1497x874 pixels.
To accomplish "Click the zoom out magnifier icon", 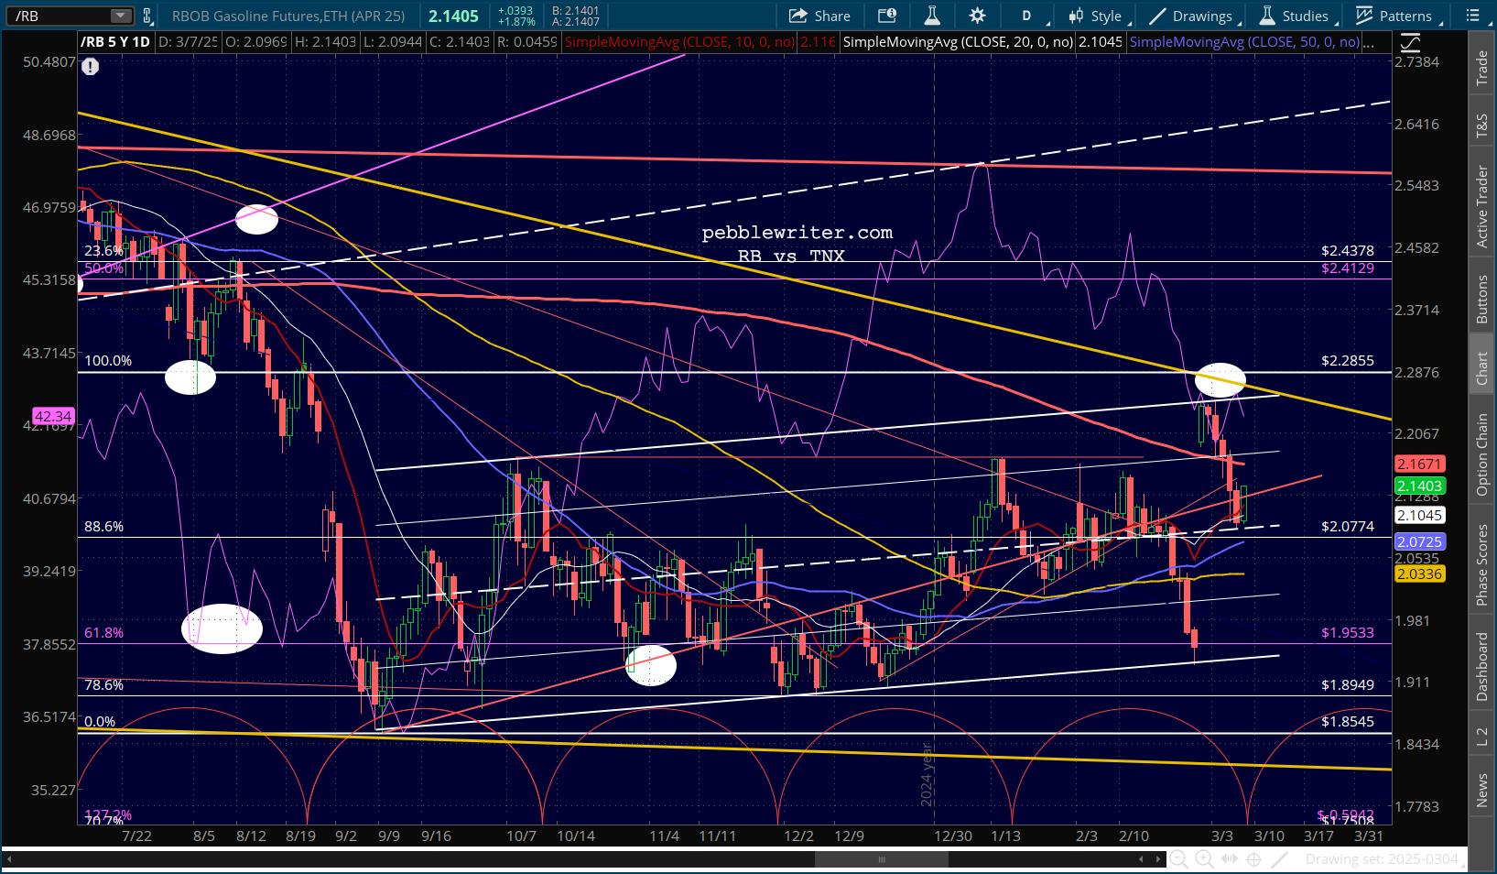I will (1178, 859).
